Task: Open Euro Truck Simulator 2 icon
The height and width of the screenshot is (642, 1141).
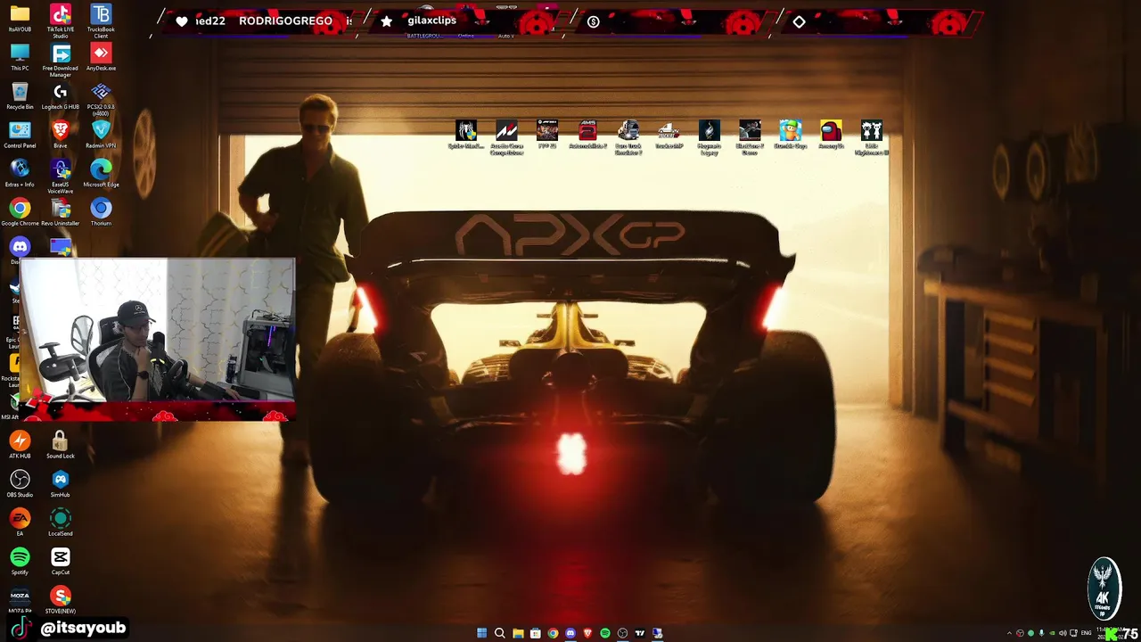Action: [628, 137]
